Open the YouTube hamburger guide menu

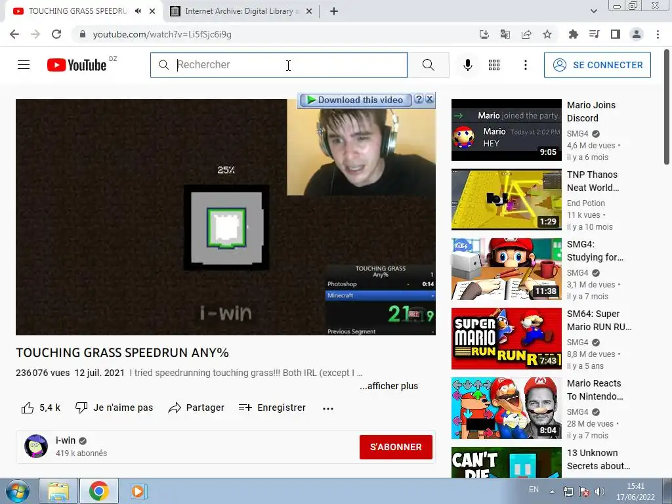24,65
